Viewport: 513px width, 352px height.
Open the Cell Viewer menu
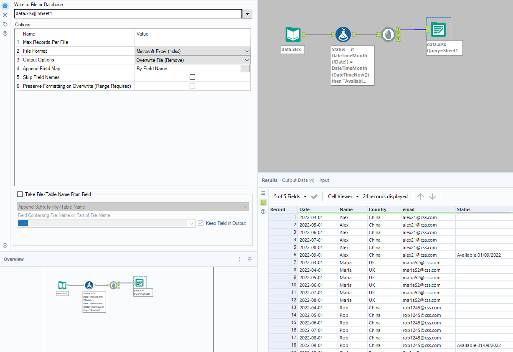tap(343, 196)
